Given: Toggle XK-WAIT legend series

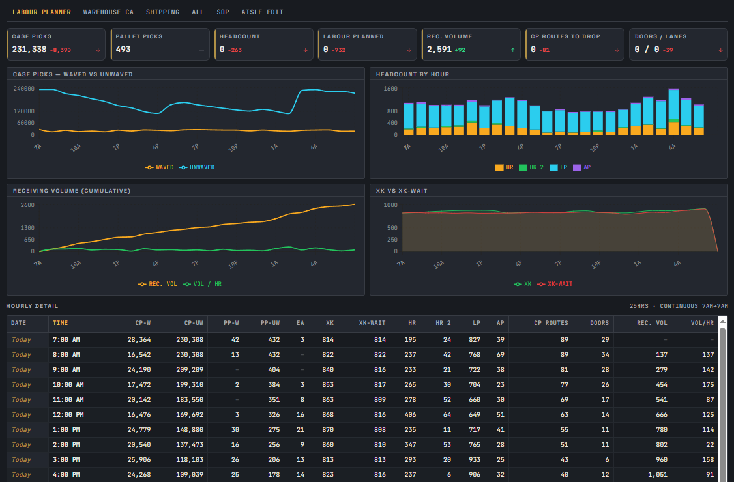Looking at the screenshot, I should click(555, 284).
